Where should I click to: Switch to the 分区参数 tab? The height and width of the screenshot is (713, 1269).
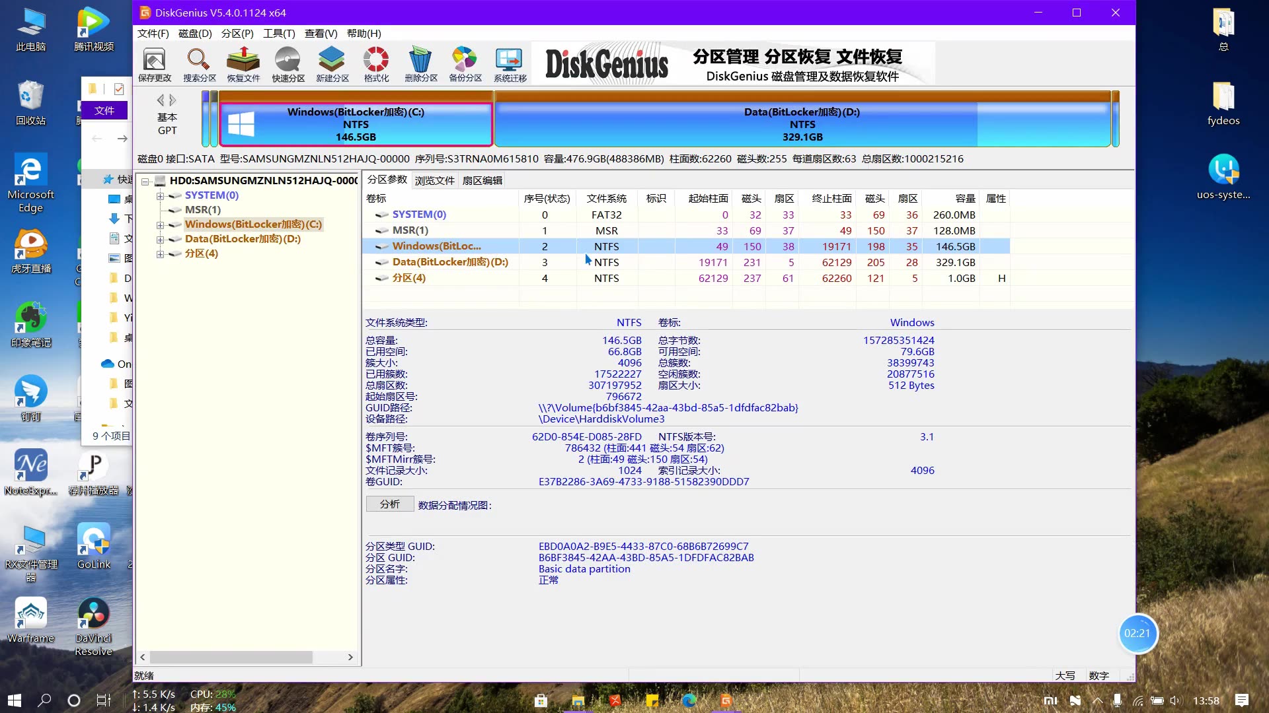(387, 180)
